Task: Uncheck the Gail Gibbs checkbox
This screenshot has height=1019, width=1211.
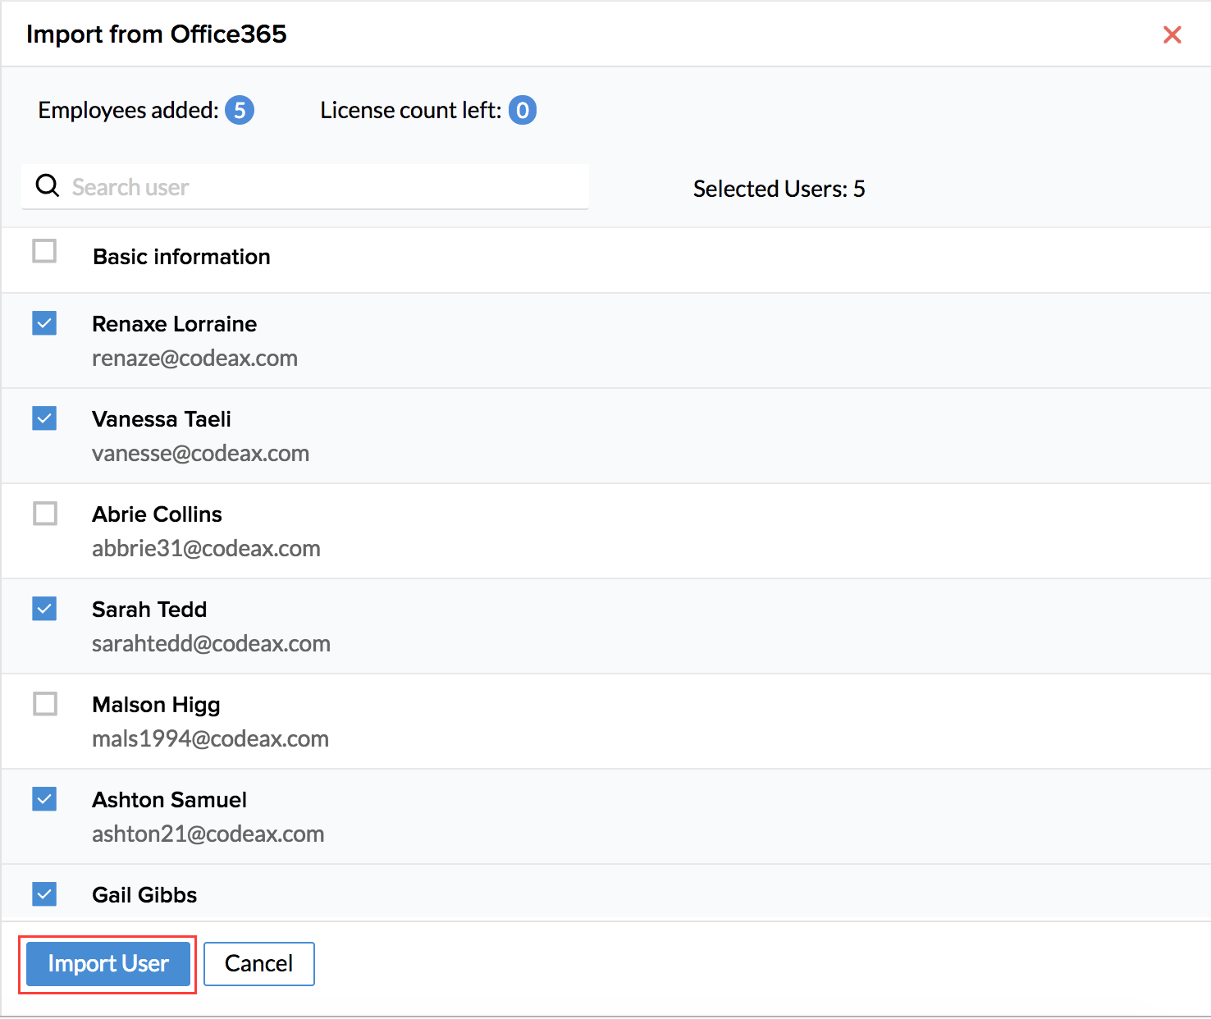Action: click(44, 893)
